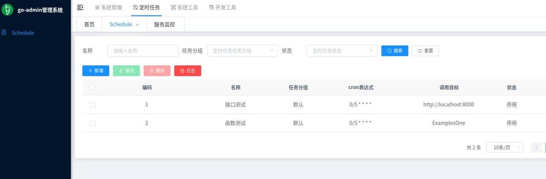Click the green 修改 button
This screenshot has width=546, height=179.
[126, 71]
